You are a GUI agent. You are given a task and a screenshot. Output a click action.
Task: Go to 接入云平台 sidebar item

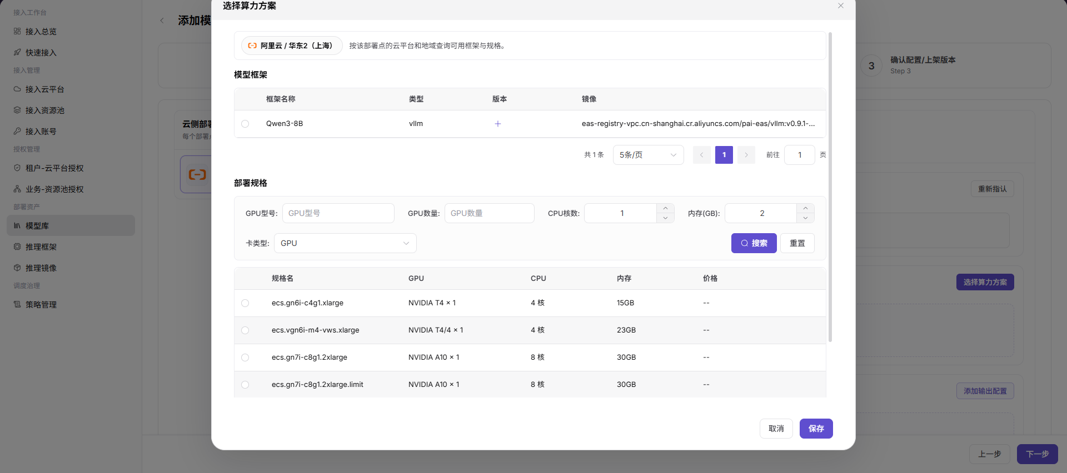pos(71,89)
